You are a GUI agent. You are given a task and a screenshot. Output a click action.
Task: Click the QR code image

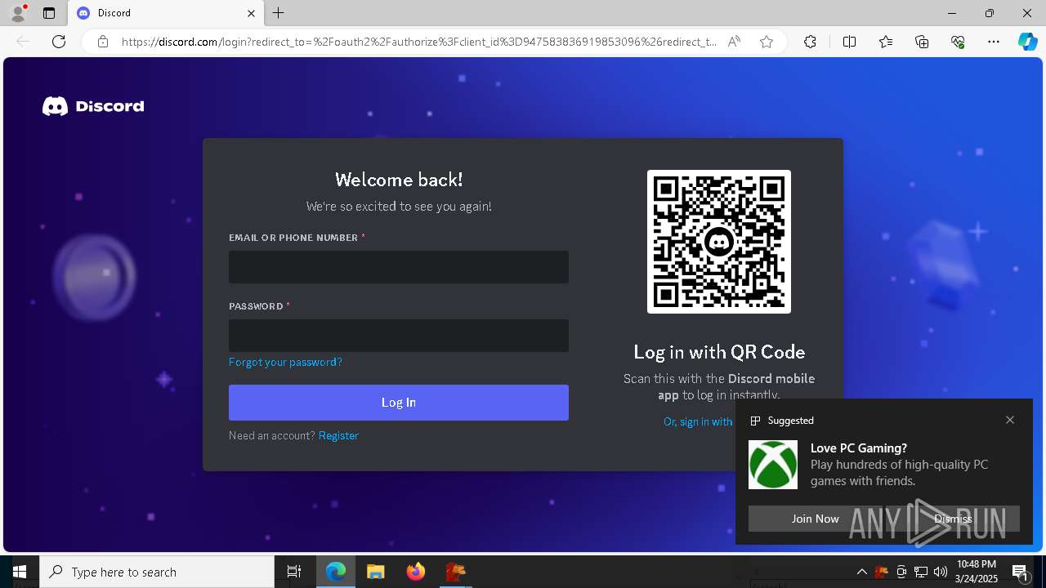click(719, 242)
